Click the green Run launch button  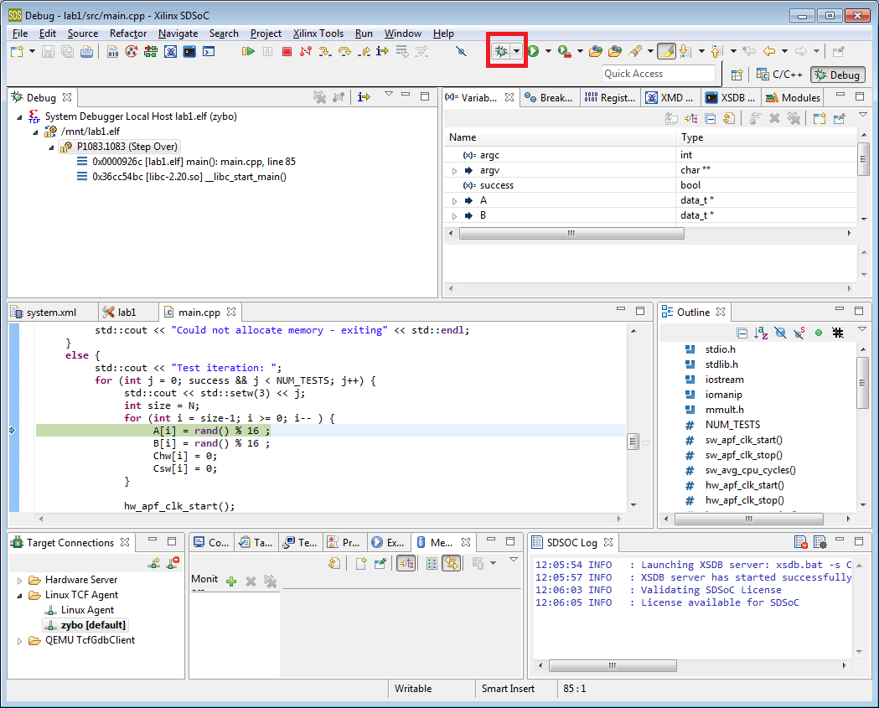click(533, 52)
